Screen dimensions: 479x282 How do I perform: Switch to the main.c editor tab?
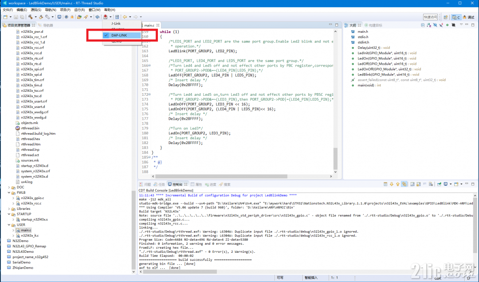click(149, 25)
